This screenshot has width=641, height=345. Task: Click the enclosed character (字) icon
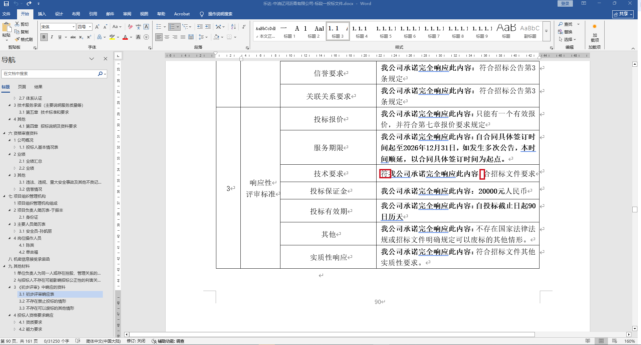pyautogui.click(x=146, y=37)
